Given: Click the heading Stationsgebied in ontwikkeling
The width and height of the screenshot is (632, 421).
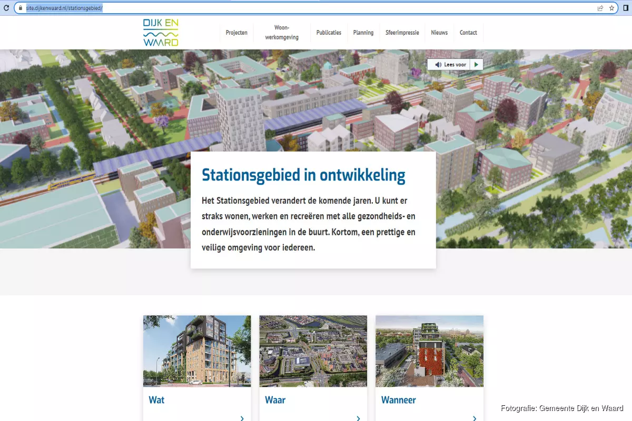Looking at the screenshot, I should (x=304, y=175).
